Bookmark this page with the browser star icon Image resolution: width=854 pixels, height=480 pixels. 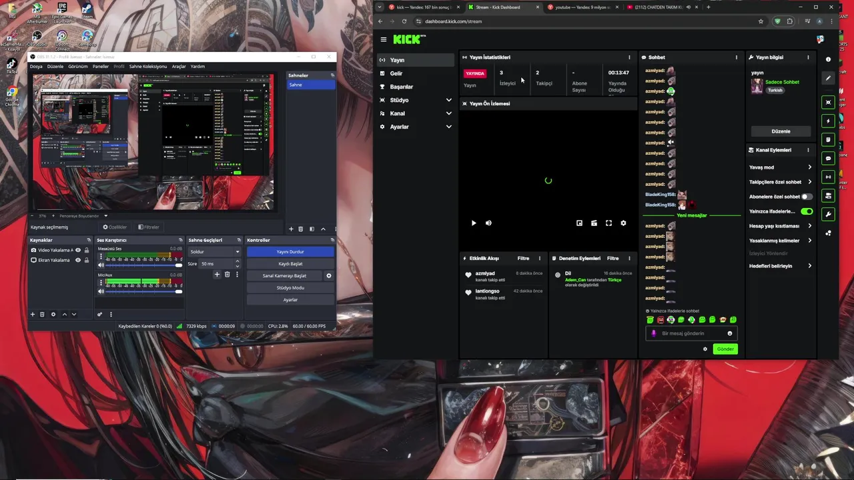coord(761,21)
